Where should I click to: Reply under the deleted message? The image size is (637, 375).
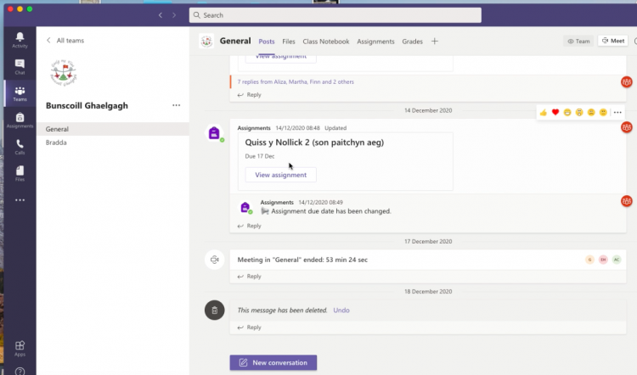(250, 327)
